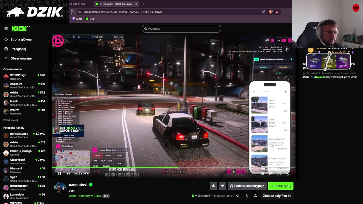Image resolution: width=363 pixels, height=204 pixels.
Task: Open STOMPcsgo channel in followed list
Action: 24,77
